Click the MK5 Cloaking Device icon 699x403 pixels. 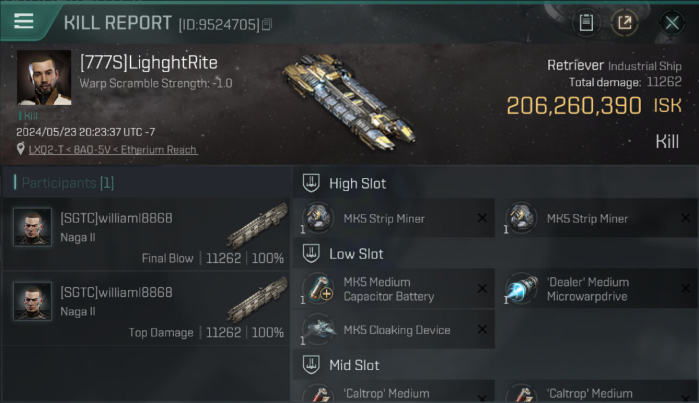(x=317, y=329)
